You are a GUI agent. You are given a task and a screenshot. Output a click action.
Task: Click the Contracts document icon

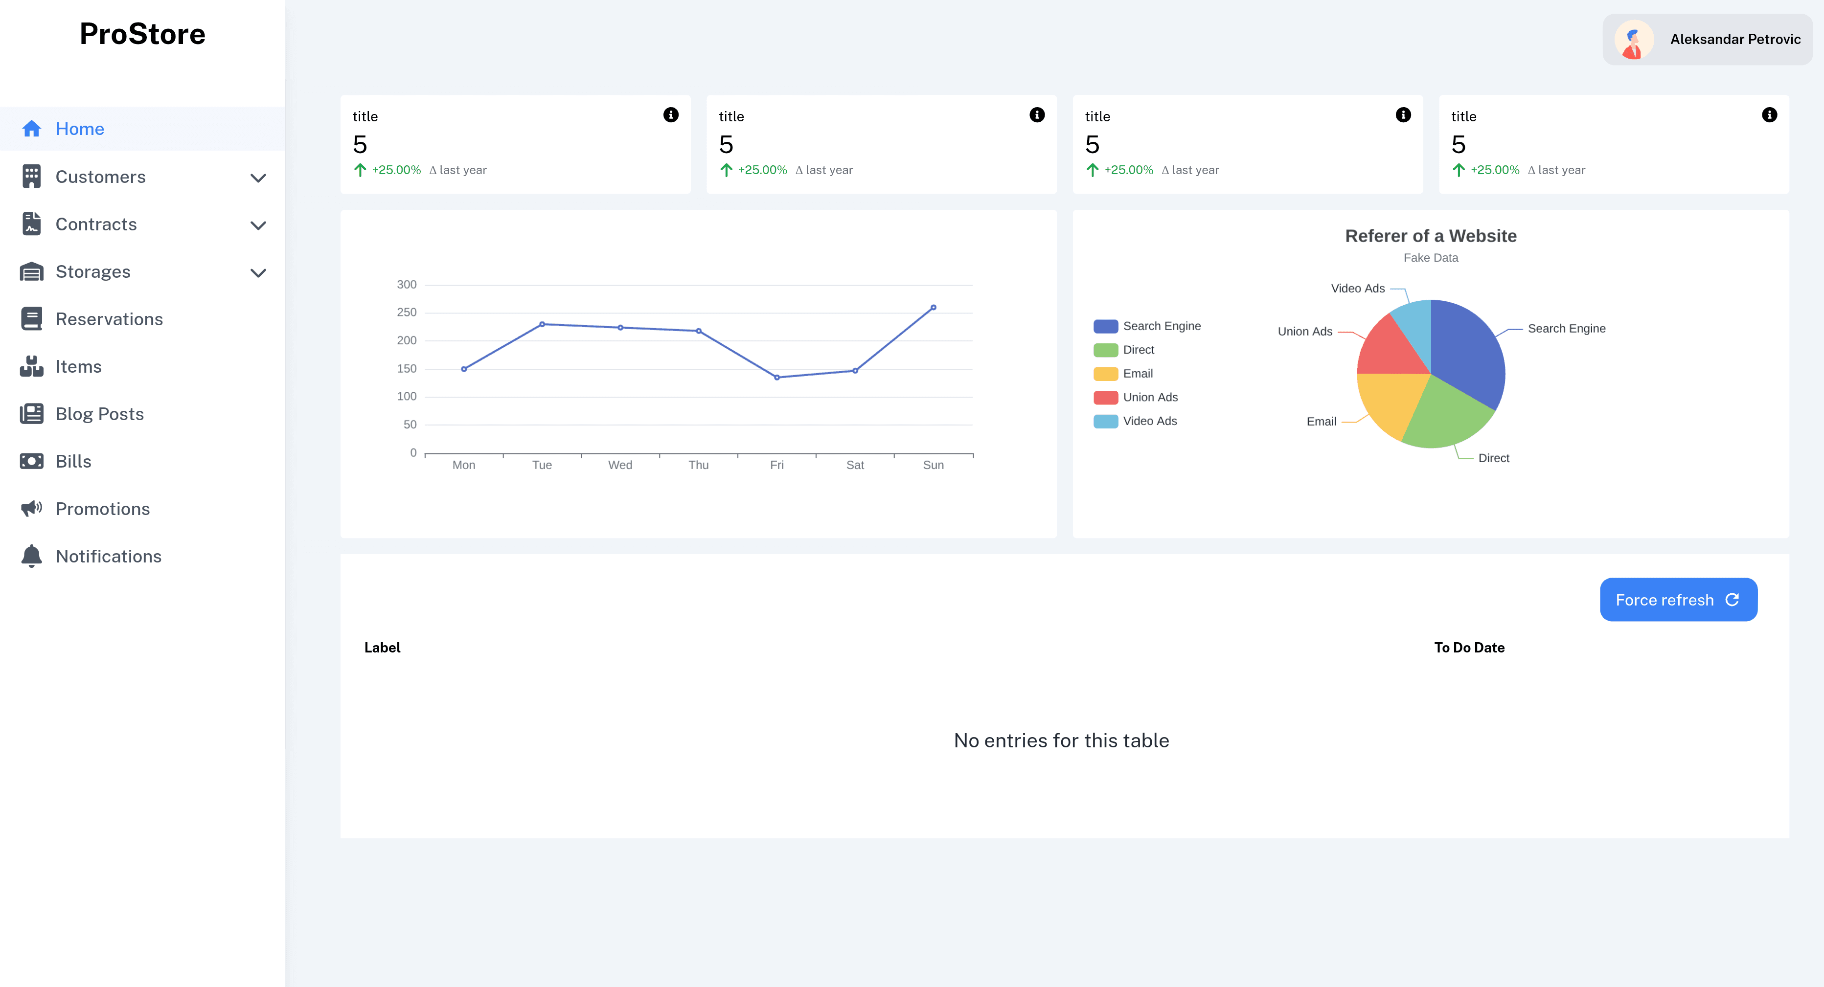pos(31,224)
